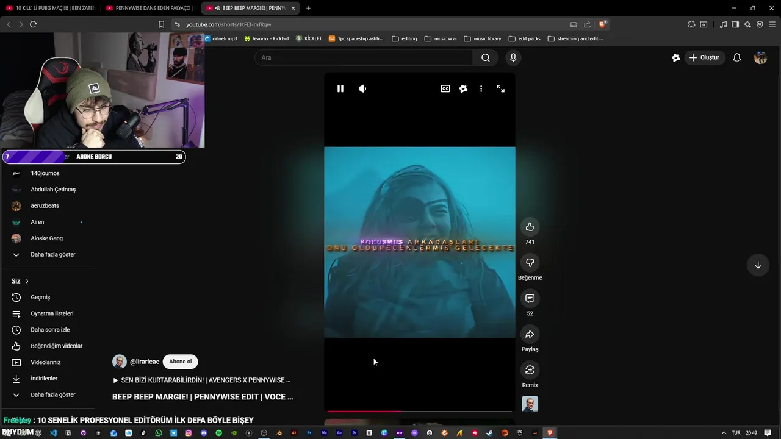Open a new browser tab
This screenshot has width=781, height=439.
(x=308, y=8)
